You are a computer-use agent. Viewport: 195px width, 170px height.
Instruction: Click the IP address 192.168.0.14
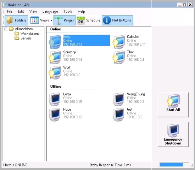point(73,60)
